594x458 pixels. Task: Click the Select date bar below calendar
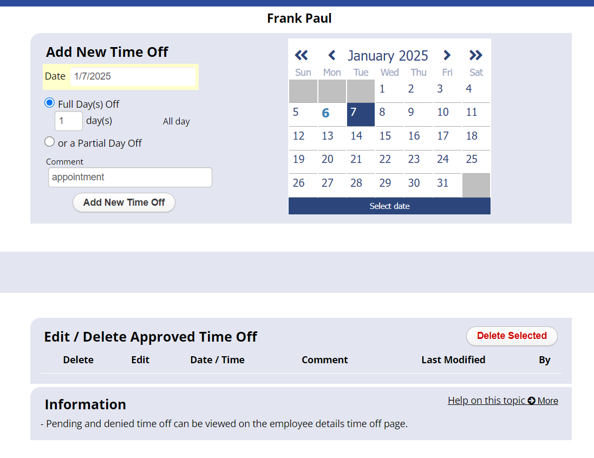[389, 206]
